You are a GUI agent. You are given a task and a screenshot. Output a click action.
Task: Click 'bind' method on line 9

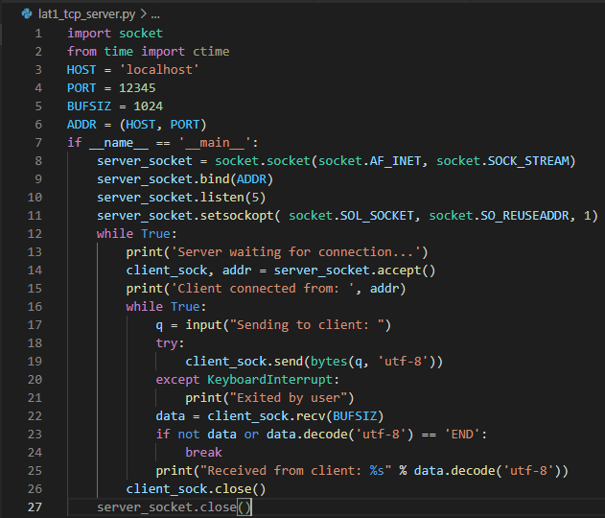point(215,179)
